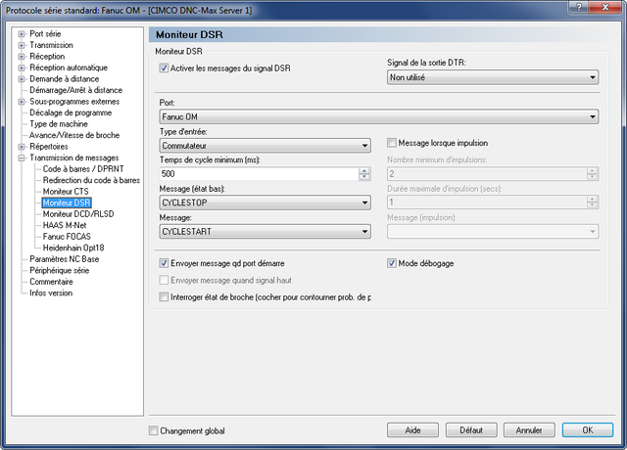Enable Message lorsque impulsion checkbox

click(392, 143)
